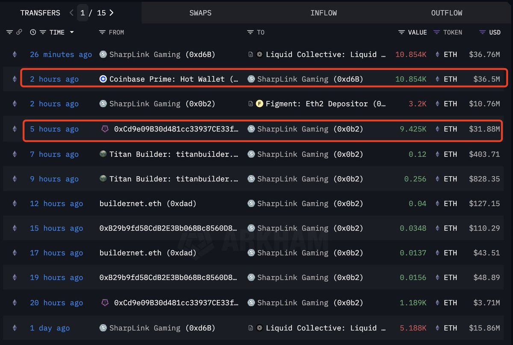This screenshot has width=513, height=345.
Task: Click the USD amount '$43.51'
Action: 486,253
